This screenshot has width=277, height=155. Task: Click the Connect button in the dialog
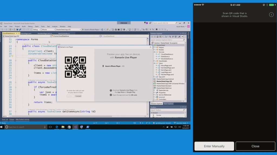(78, 96)
